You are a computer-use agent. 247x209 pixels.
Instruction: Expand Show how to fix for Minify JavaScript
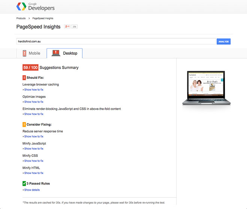click(34, 149)
